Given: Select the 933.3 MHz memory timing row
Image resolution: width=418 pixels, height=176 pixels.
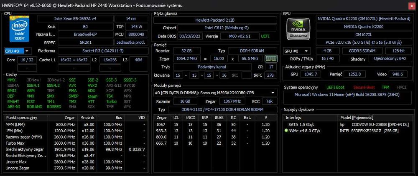Looking at the screenshot, I should click(216, 131).
